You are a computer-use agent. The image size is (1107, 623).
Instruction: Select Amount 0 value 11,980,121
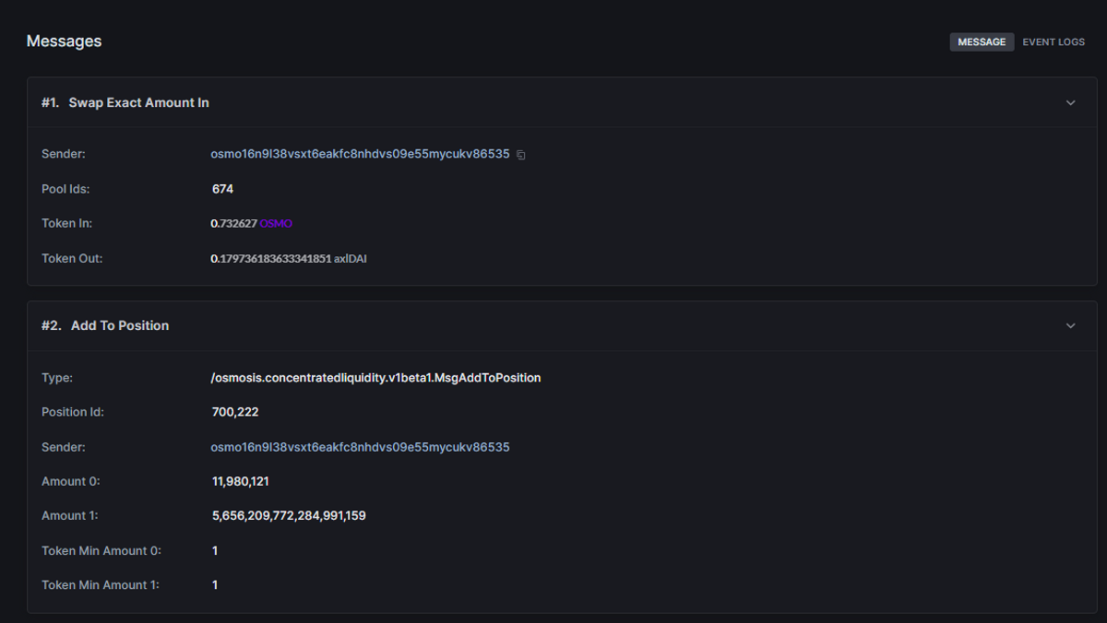pos(240,481)
